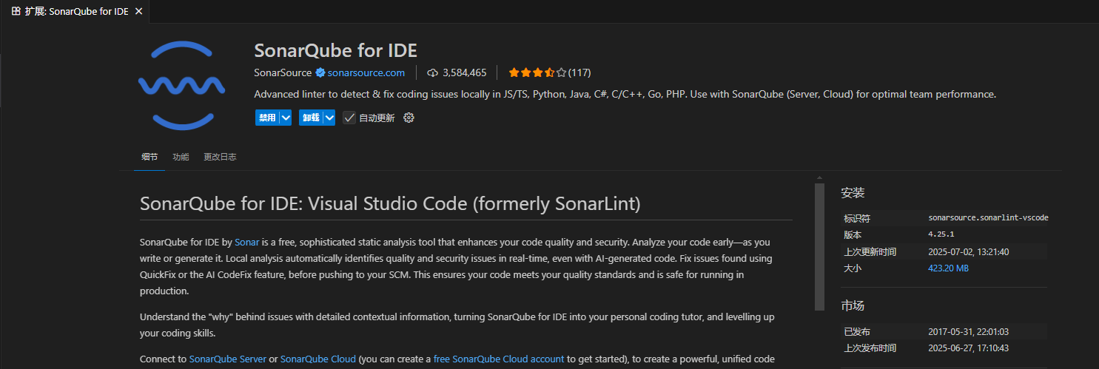Click the 安装 section heading
The height and width of the screenshot is (369, 1099).
click(853, 193)
